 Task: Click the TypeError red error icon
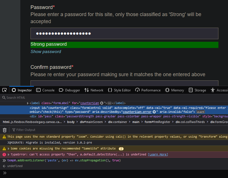(x=4, y=155)
